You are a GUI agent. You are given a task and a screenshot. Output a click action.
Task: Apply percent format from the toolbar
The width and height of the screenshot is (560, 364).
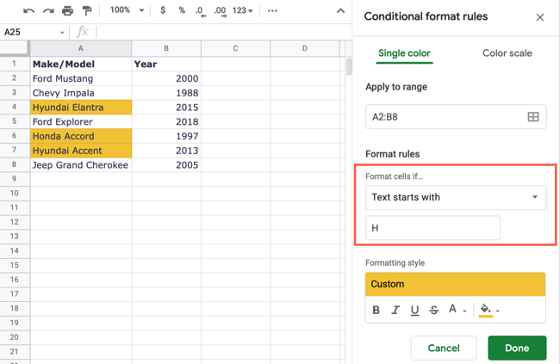pos(182,11)
